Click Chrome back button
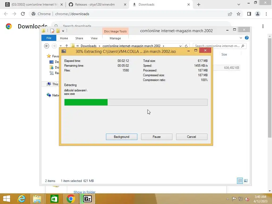 6,14
